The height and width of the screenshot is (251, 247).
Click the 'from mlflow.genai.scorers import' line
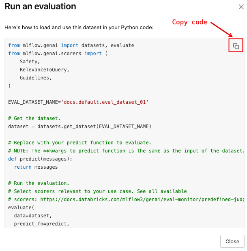pyautogui.click(x=56, y=53)
